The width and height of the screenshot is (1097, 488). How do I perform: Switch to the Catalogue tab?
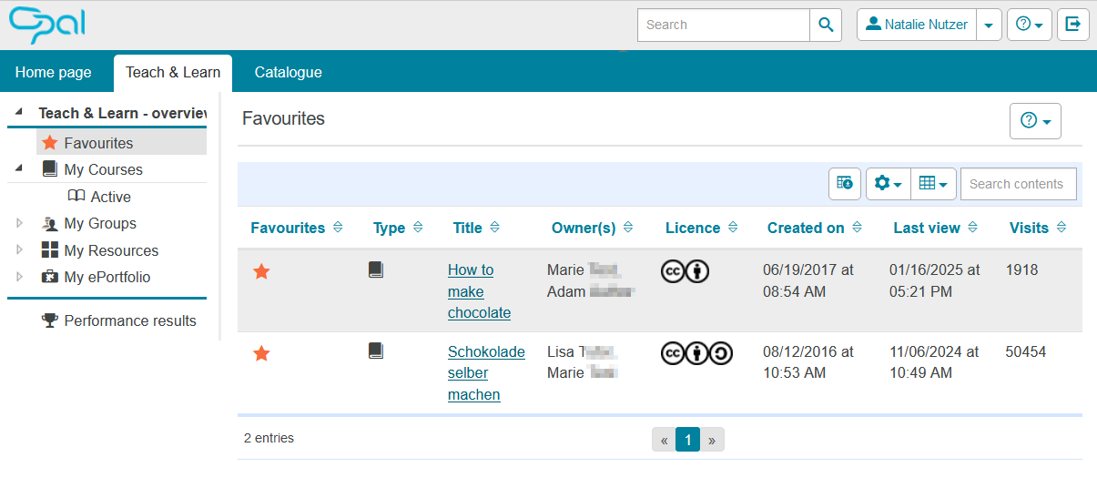pos(288,73)
